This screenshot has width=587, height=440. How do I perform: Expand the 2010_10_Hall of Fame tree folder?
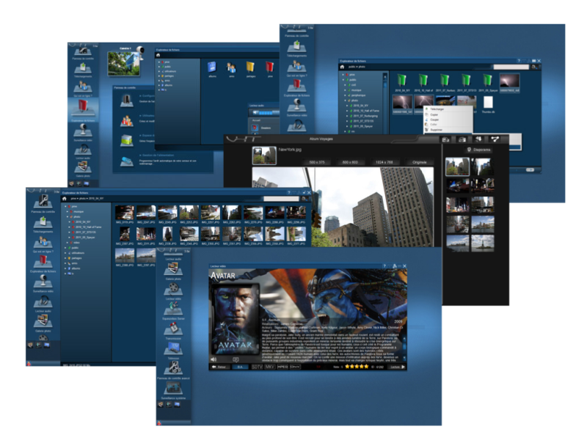click(348, 111)
